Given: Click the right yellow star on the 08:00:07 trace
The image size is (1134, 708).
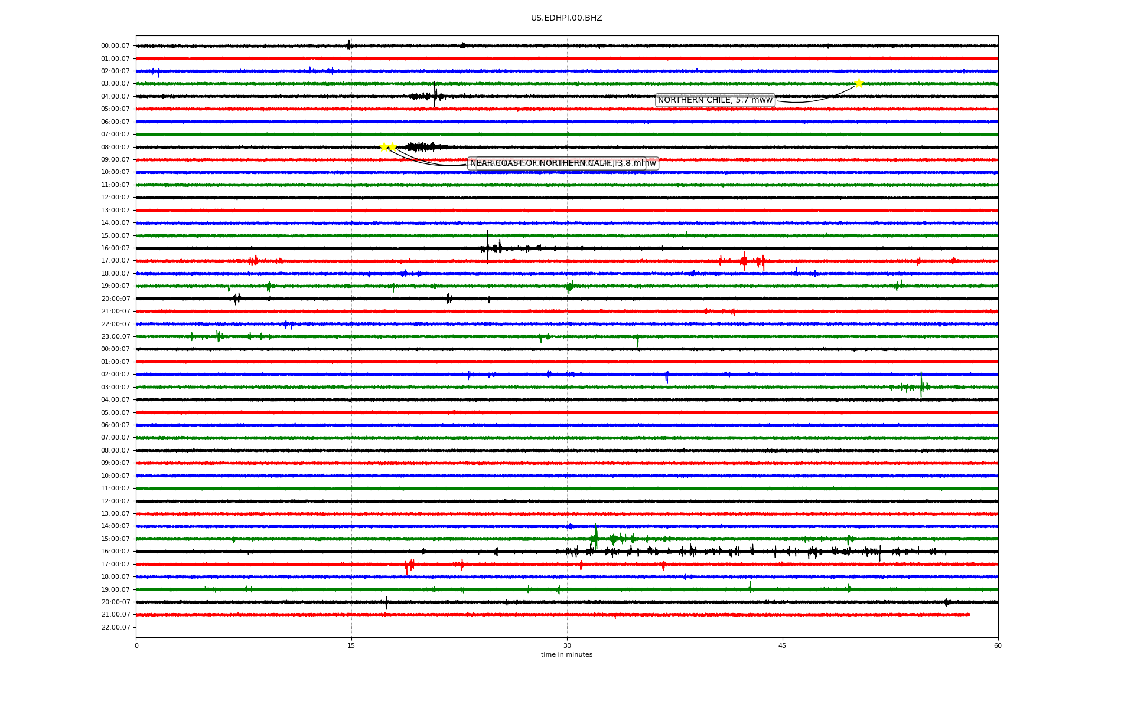Looking at the screenshot, I should point(392,147).
